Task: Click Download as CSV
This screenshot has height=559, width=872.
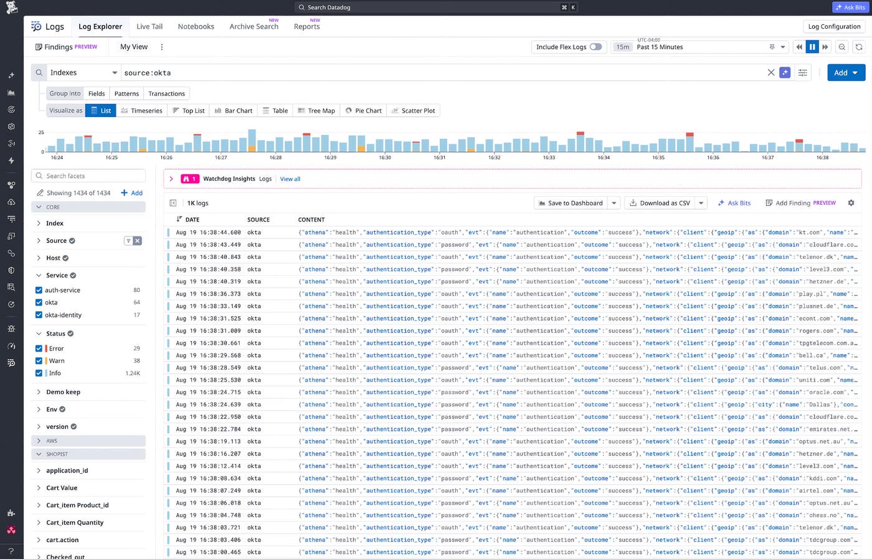Action: tap(660, 203)
